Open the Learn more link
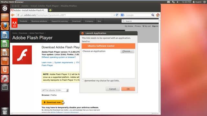Screen dimensions: 207x116 point(47,63)
